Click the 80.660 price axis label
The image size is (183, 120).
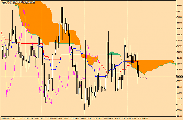179,87
